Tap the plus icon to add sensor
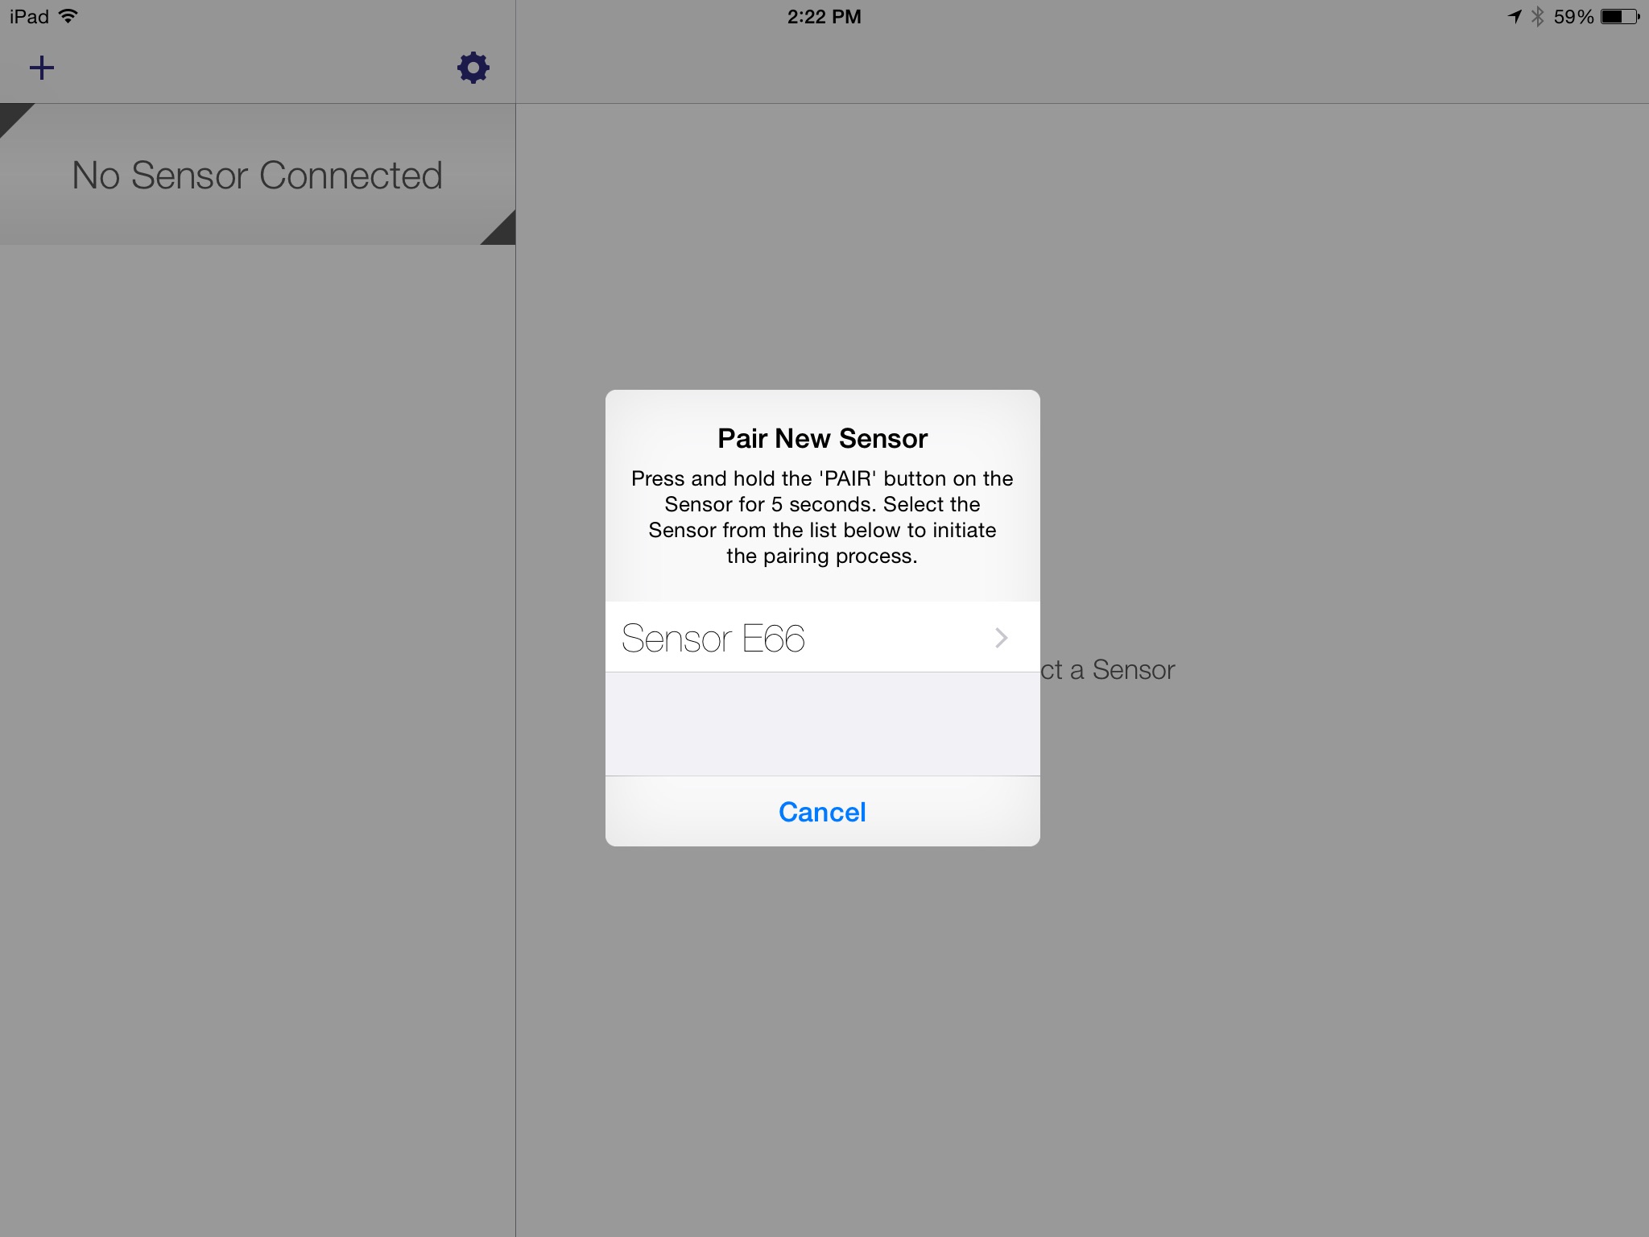1649x1237 pixels. point(42,68)
